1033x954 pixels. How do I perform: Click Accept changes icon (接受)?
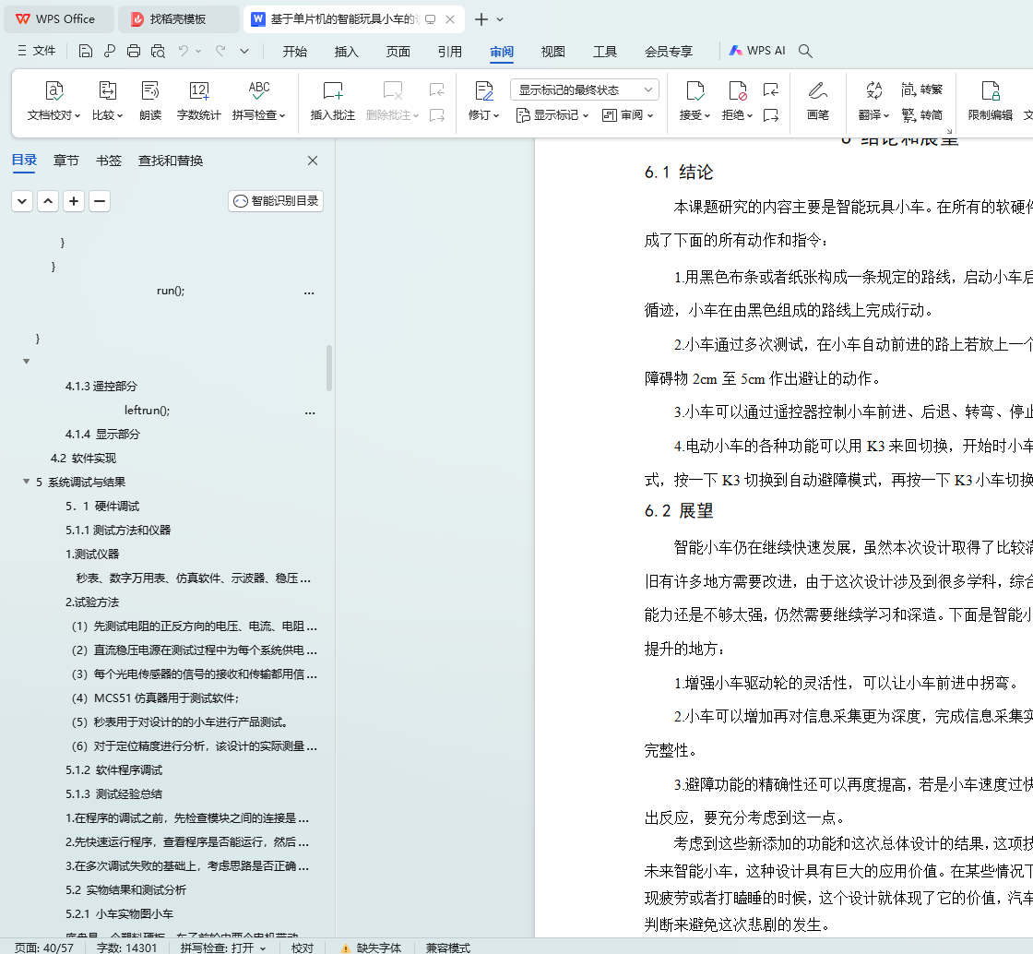(x=695, y=91)
